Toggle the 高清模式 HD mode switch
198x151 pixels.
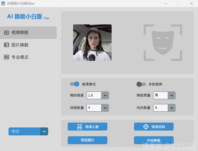(74, 84)
